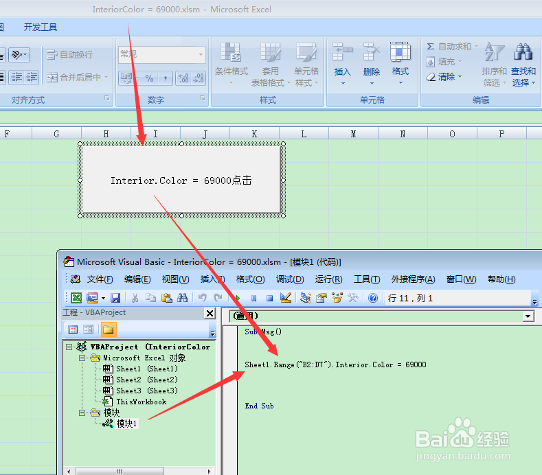Viewport: 542px width, 475px height.
Task: Open the 窗口(W) menu in VBA editor
Action: tap(461, 279)
